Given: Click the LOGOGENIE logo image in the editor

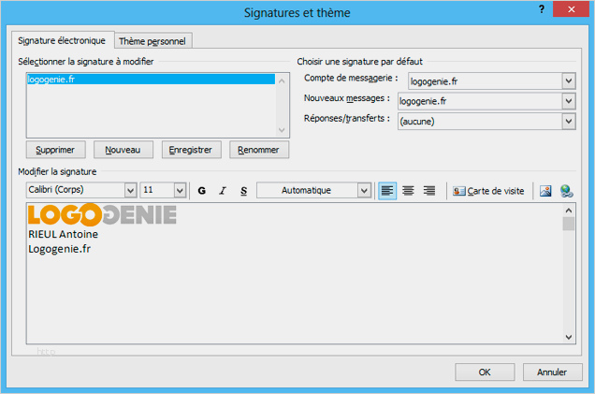Looking at the screenshot, I should click(102, 215).
